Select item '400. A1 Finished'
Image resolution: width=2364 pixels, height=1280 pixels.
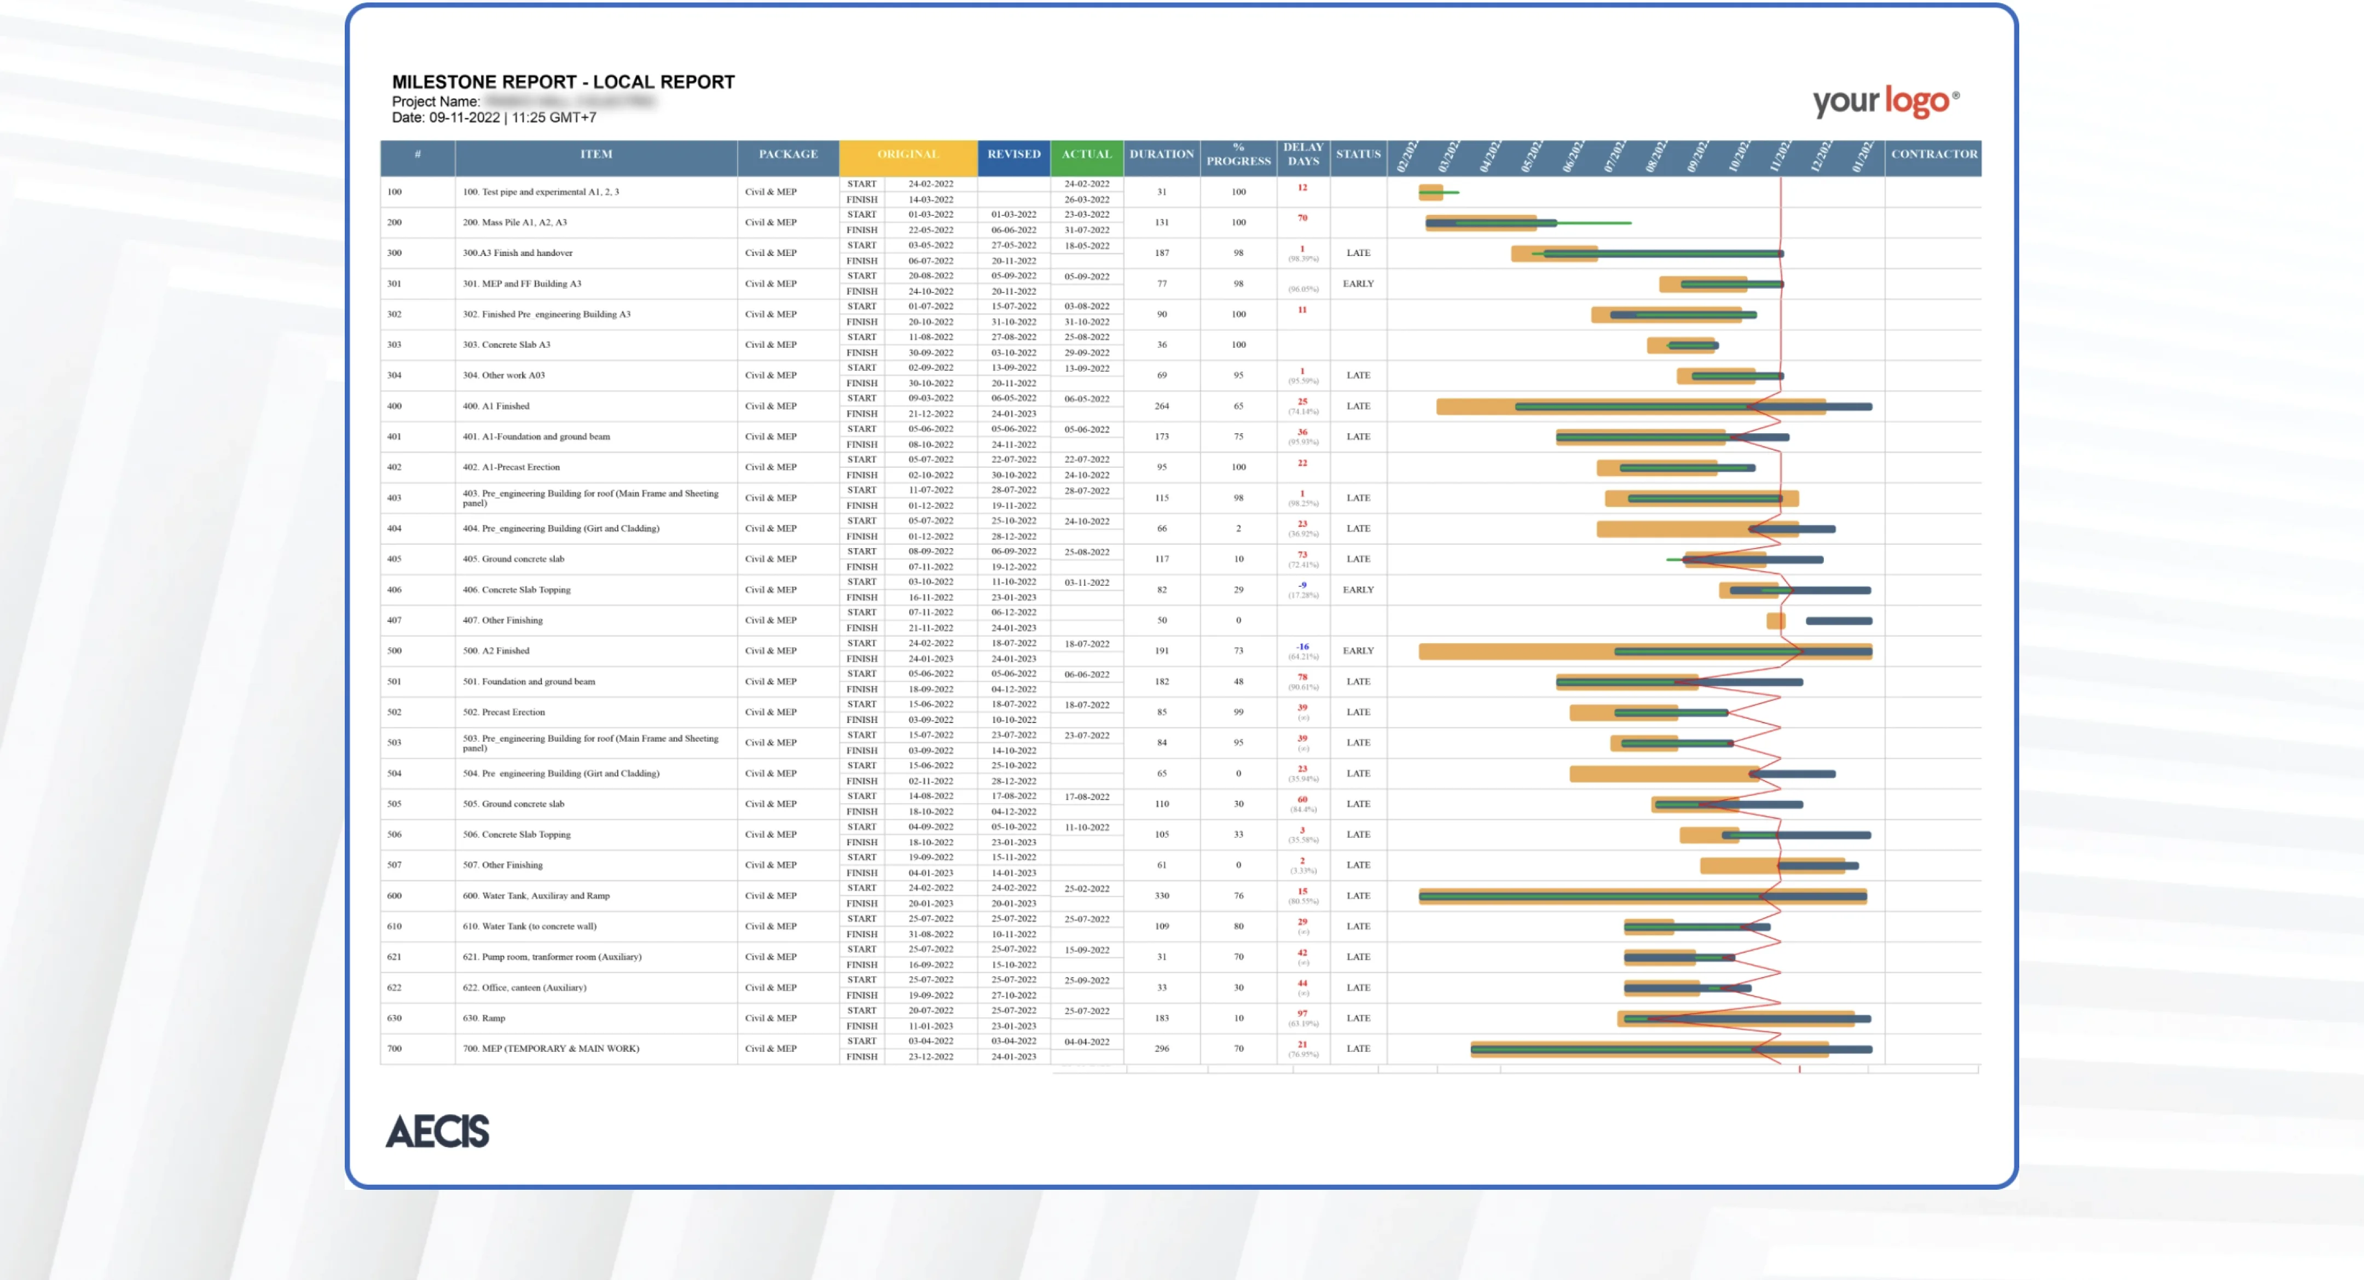coord(496,405)
